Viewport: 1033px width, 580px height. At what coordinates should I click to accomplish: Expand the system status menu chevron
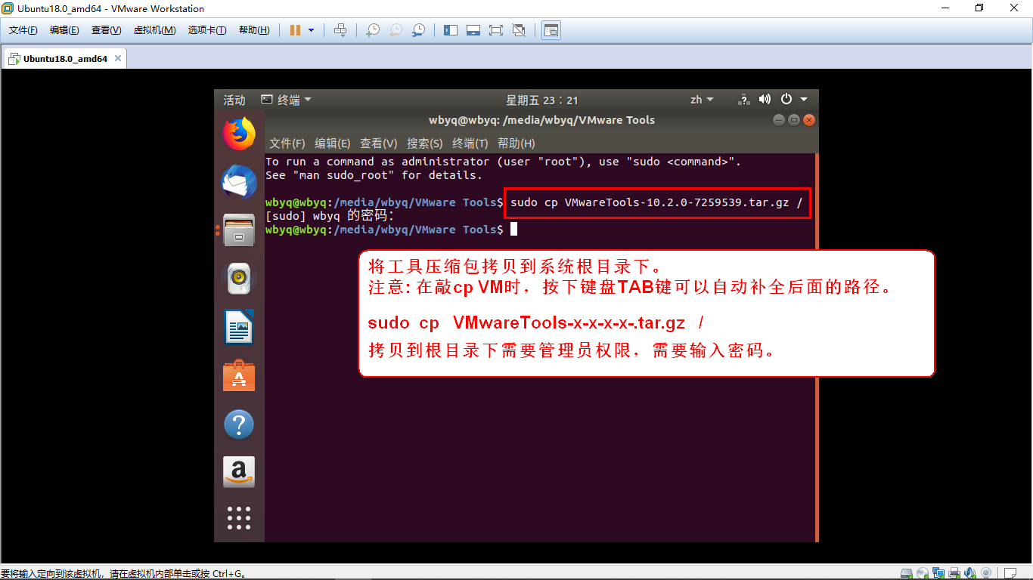(x=803, y=99)
